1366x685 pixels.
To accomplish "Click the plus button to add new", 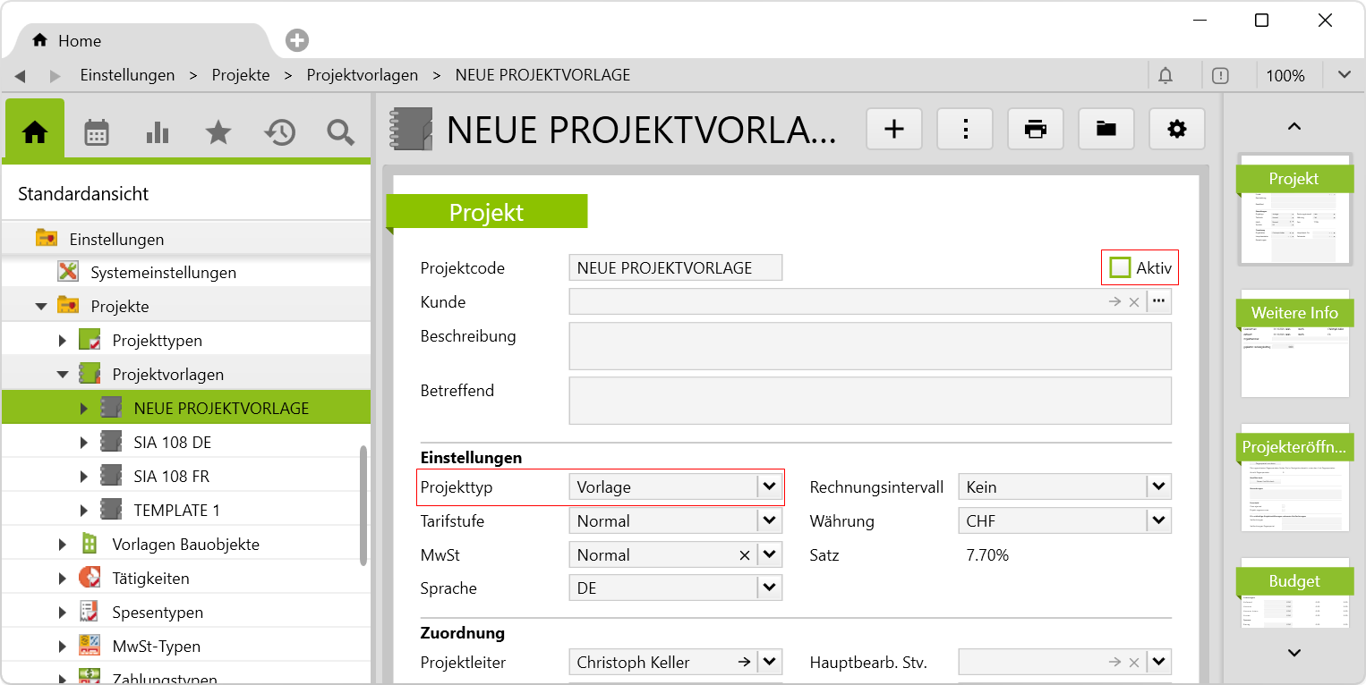I will [x=894, y=130].
